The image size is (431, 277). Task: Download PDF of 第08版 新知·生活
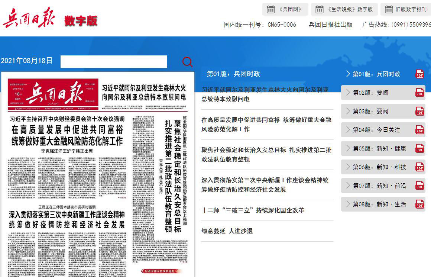coord(419,204)
